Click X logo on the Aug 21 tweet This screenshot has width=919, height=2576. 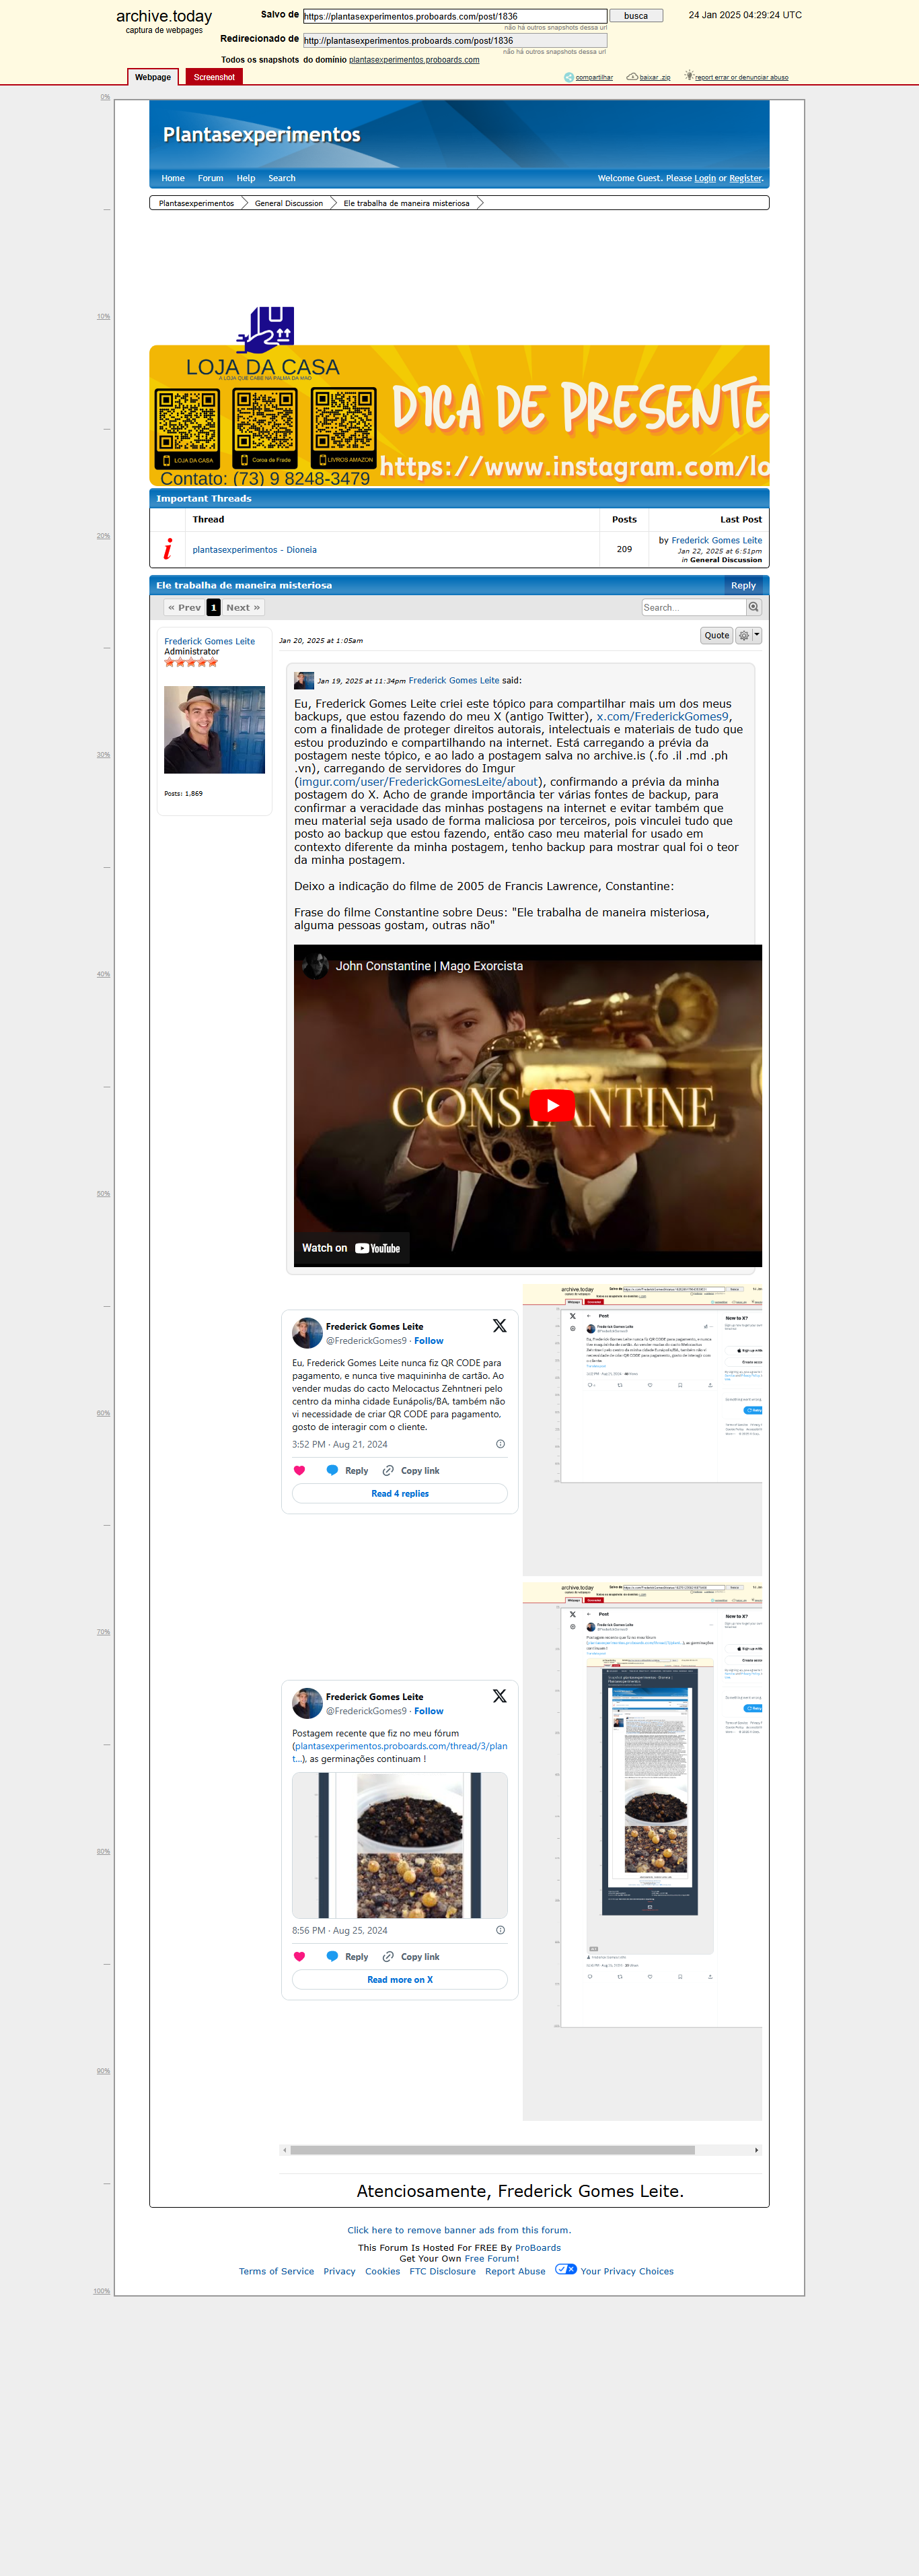pyautogui.click(x=499, y=1326)
